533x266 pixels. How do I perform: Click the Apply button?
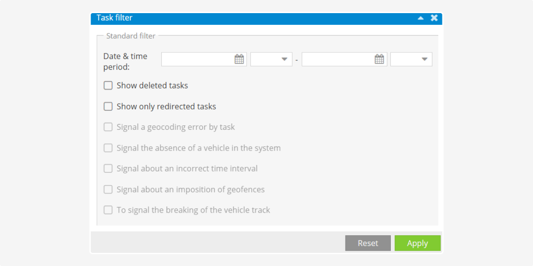(417, 243)
